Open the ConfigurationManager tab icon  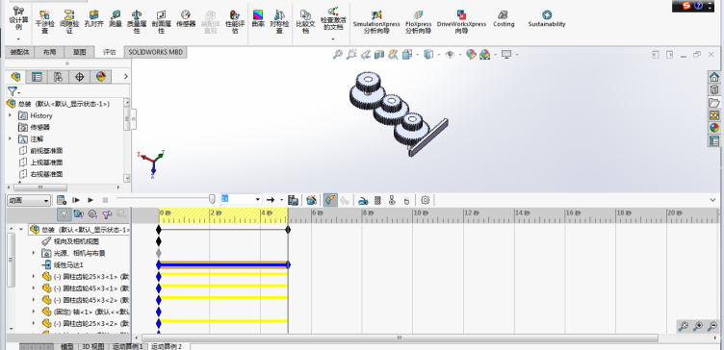tap(58, 77)
